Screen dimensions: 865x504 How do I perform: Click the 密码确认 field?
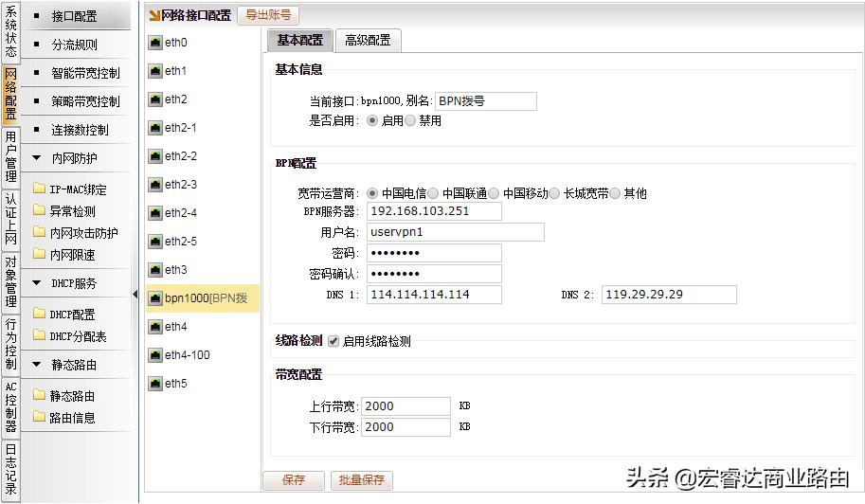[x=434, y=274]
